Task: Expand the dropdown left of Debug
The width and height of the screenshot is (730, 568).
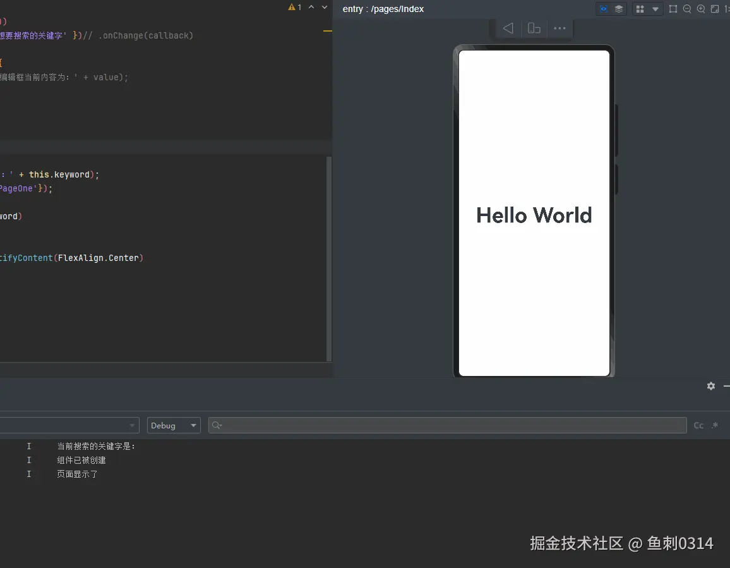Action: 133,425
